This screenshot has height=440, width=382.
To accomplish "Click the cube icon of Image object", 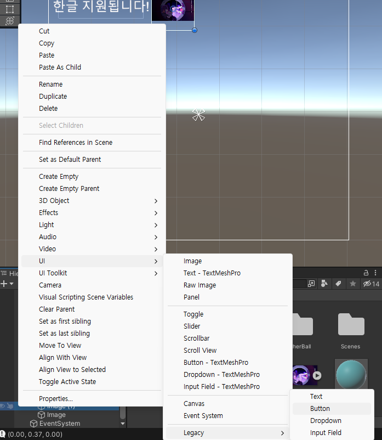I will pos(42,415).
